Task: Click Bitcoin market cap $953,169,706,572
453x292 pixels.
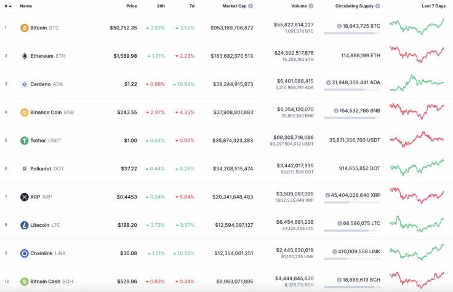Action: 231,28
